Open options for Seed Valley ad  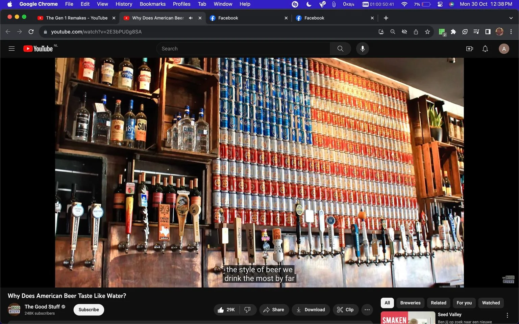(x=507, y=315)
